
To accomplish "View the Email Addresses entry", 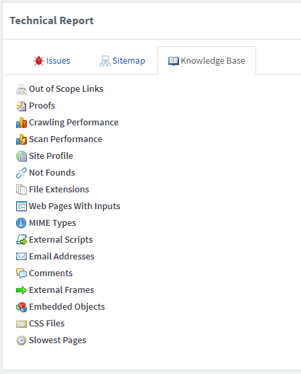I will click(62, 257).
